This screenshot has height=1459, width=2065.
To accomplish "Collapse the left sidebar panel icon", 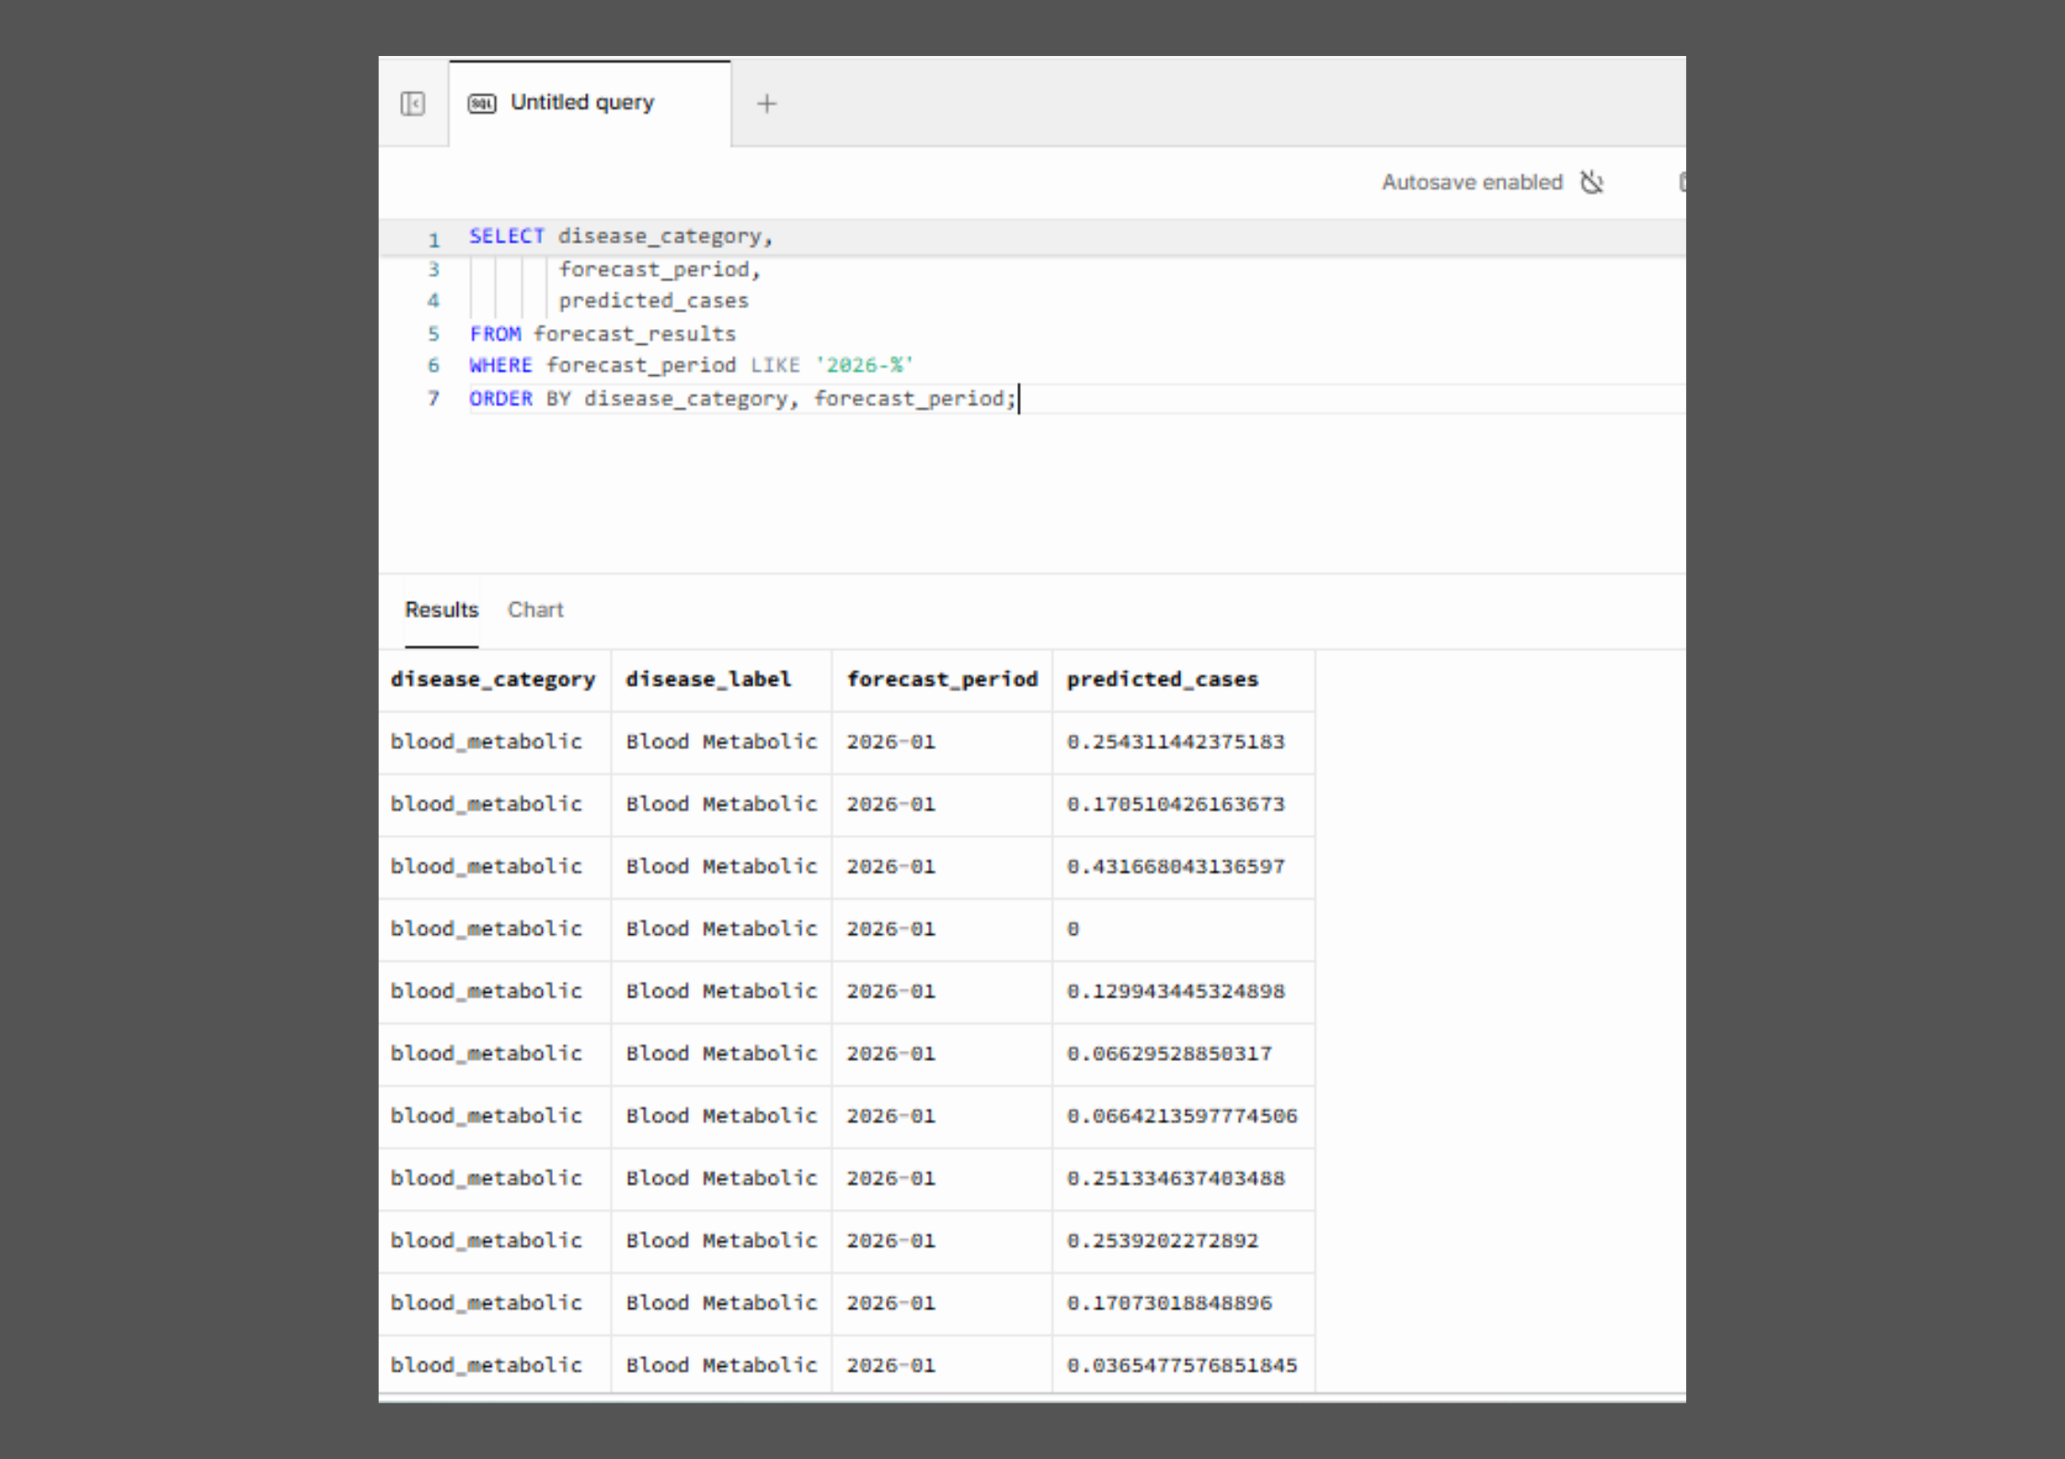I will pos(413,103).
